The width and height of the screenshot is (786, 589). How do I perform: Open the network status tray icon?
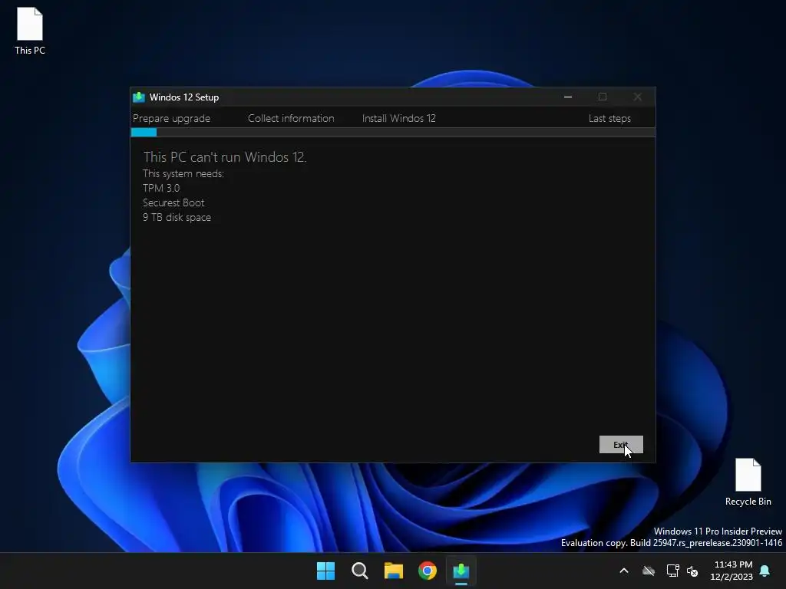pyautogui.click(x=672, y=571)
